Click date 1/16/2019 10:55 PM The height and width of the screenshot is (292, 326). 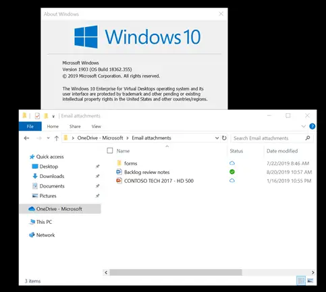289,181
